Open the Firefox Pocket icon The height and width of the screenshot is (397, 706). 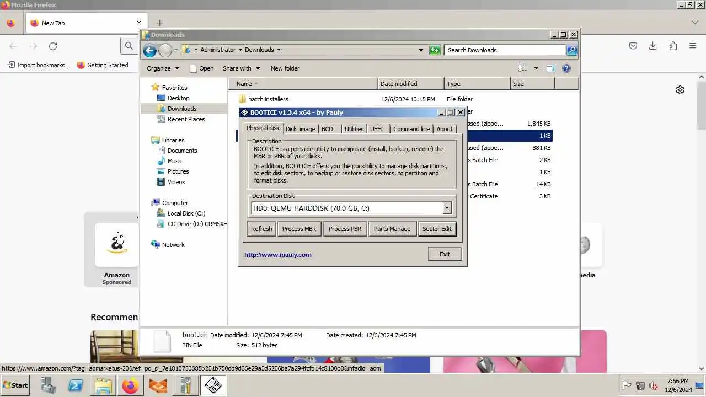(x=633, y=46)
